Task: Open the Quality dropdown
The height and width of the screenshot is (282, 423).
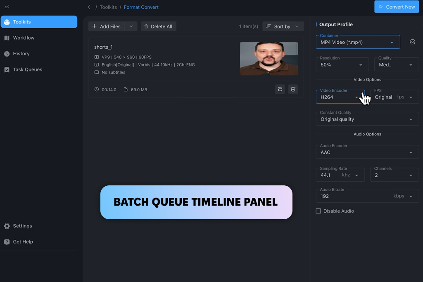Action: point(396,65)
